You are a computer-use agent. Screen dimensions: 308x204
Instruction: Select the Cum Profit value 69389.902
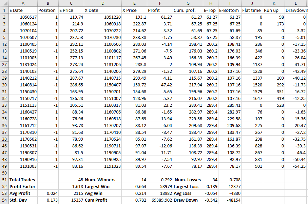[x=160, y=200]
